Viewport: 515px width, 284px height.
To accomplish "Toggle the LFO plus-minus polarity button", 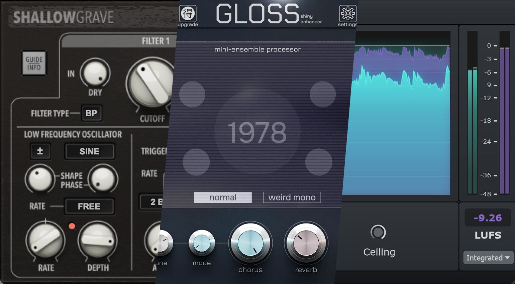I will pyautogui.click(x=40, y=151).
